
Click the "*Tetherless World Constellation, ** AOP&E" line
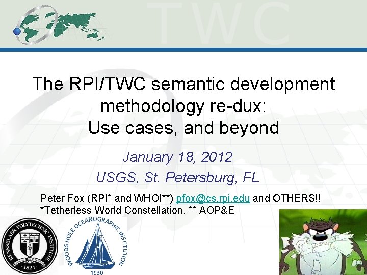click(138, 210)
